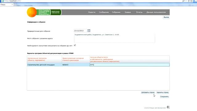The image size is (197, 111).
Task: Open the Данные пользователя menu item
Action: tap(156, 12)
